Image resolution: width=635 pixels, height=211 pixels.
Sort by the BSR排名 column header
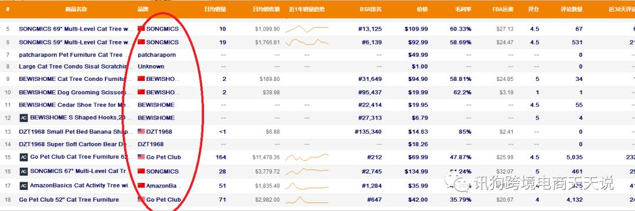[x=370, y=9]
